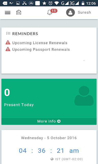Tap the IST (GMT-02:00) timezone label

69,159
